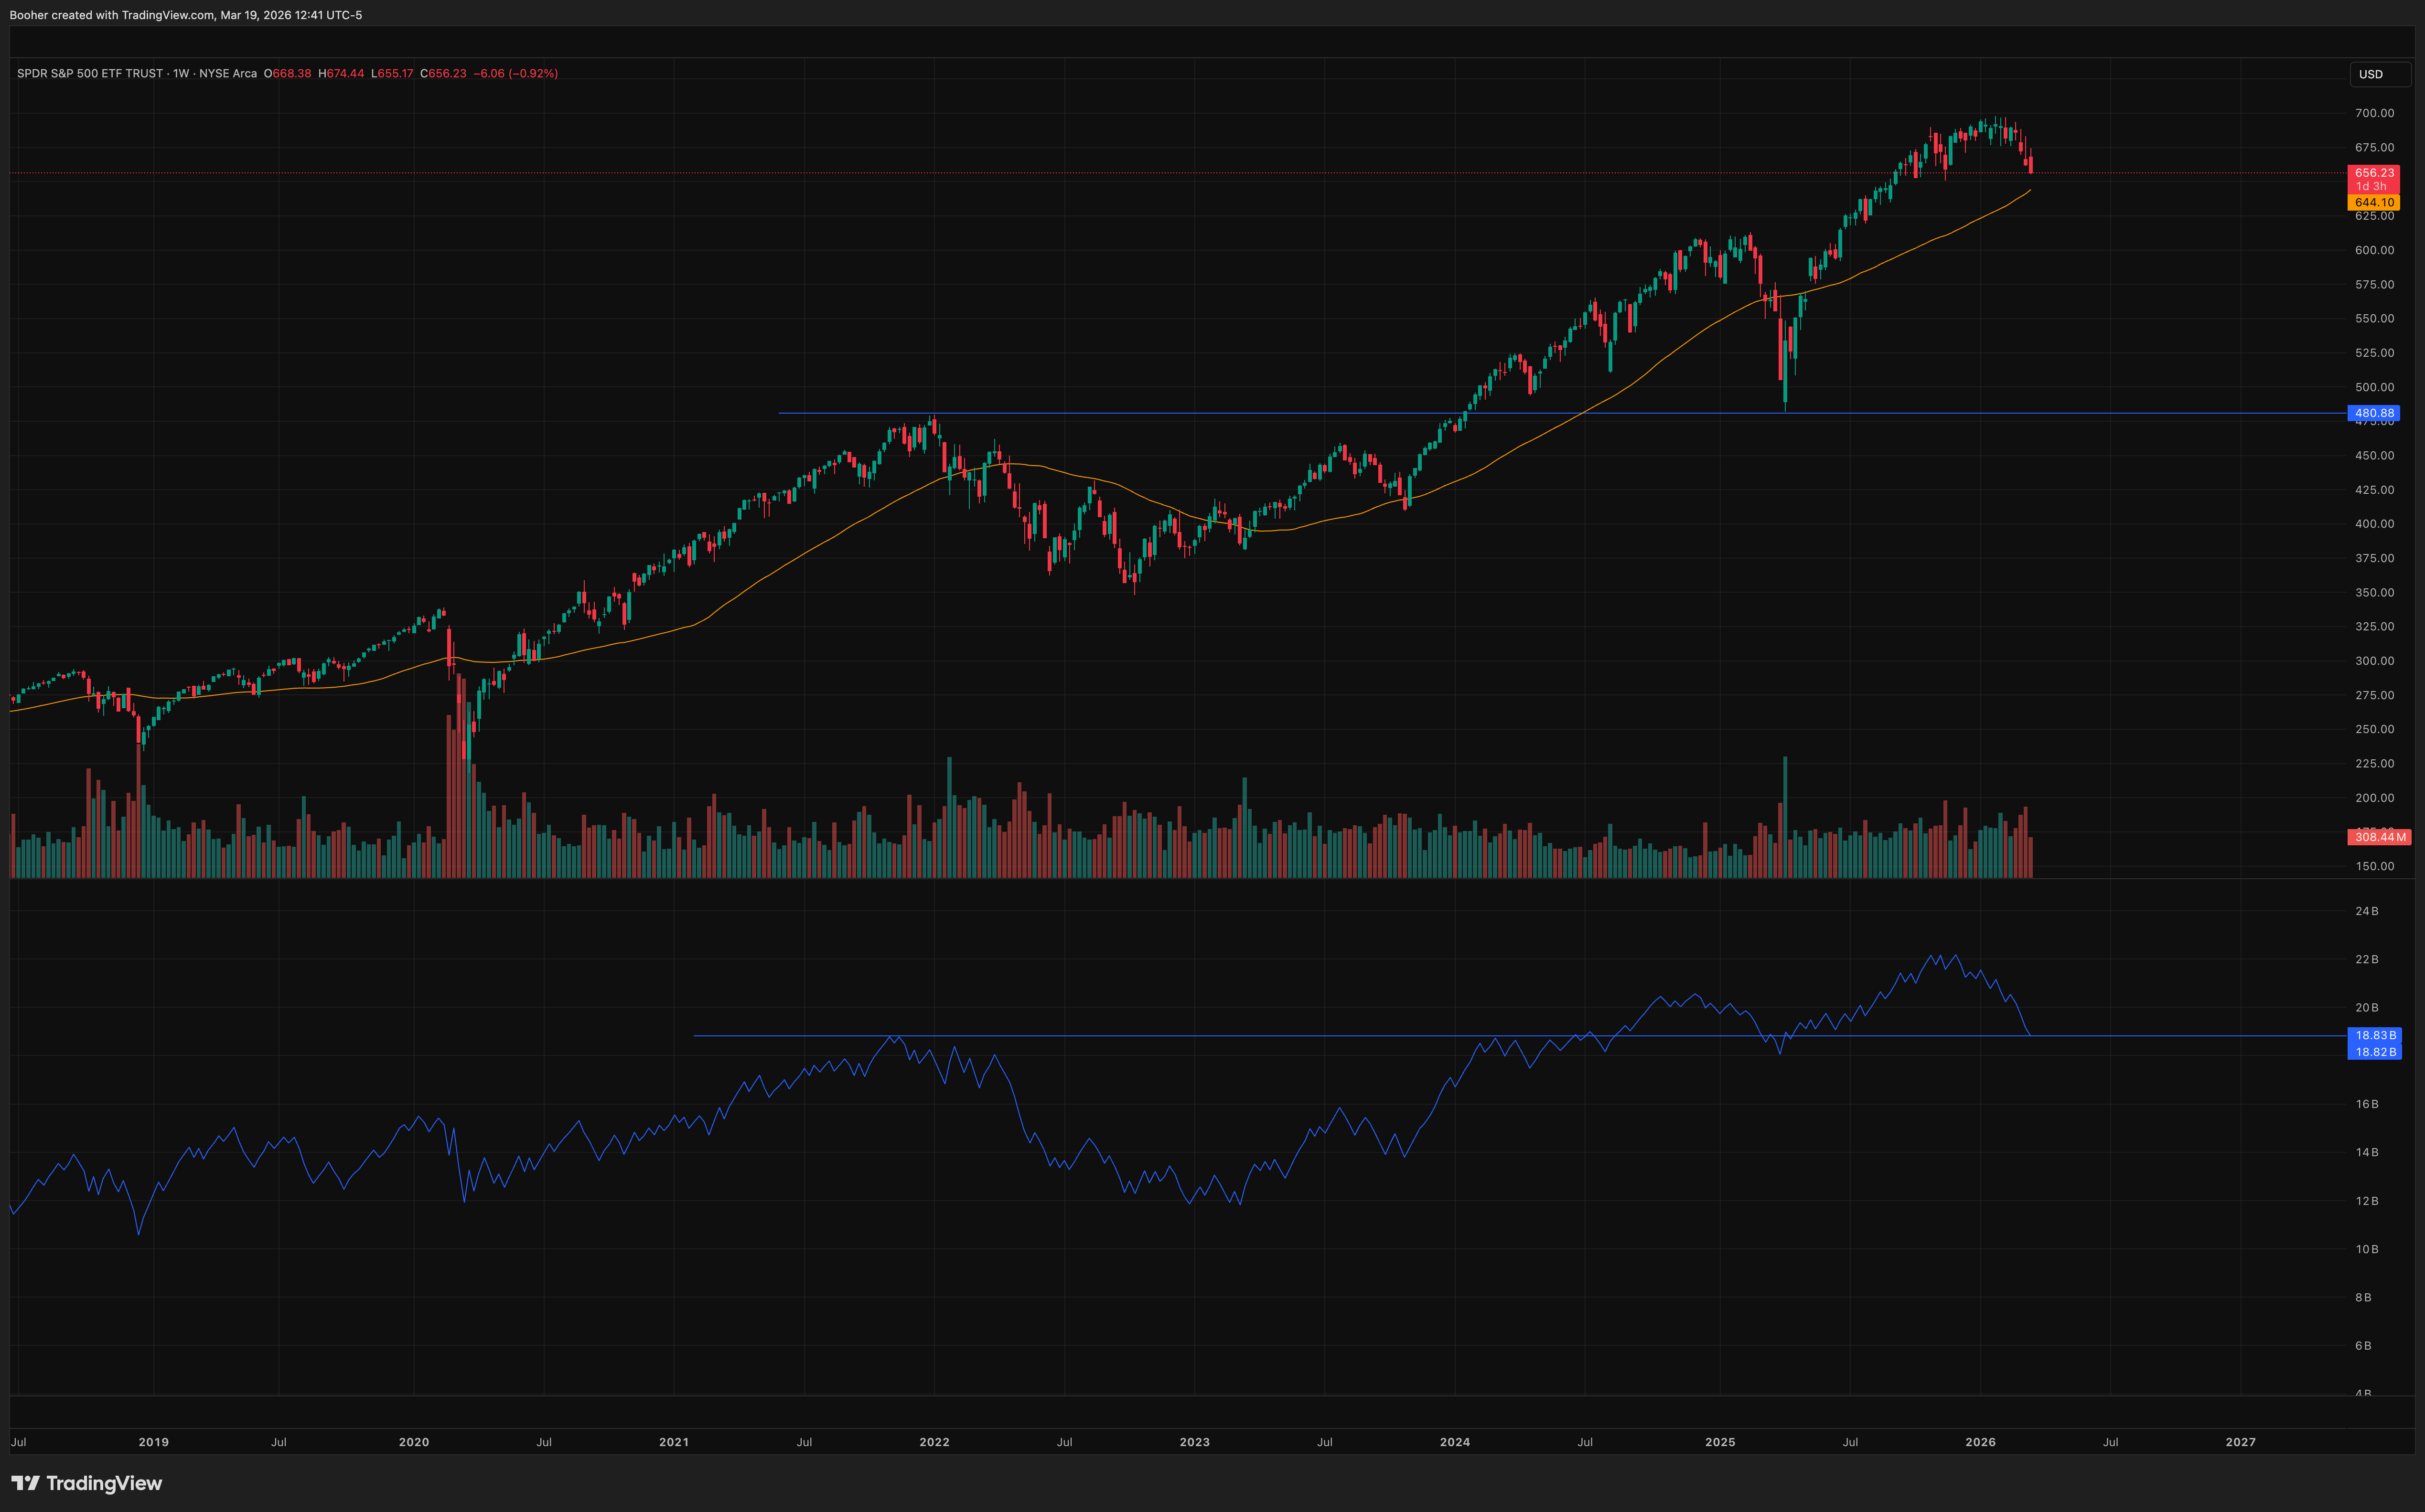Click the 2019 label on time axis

coord(153,1442)
